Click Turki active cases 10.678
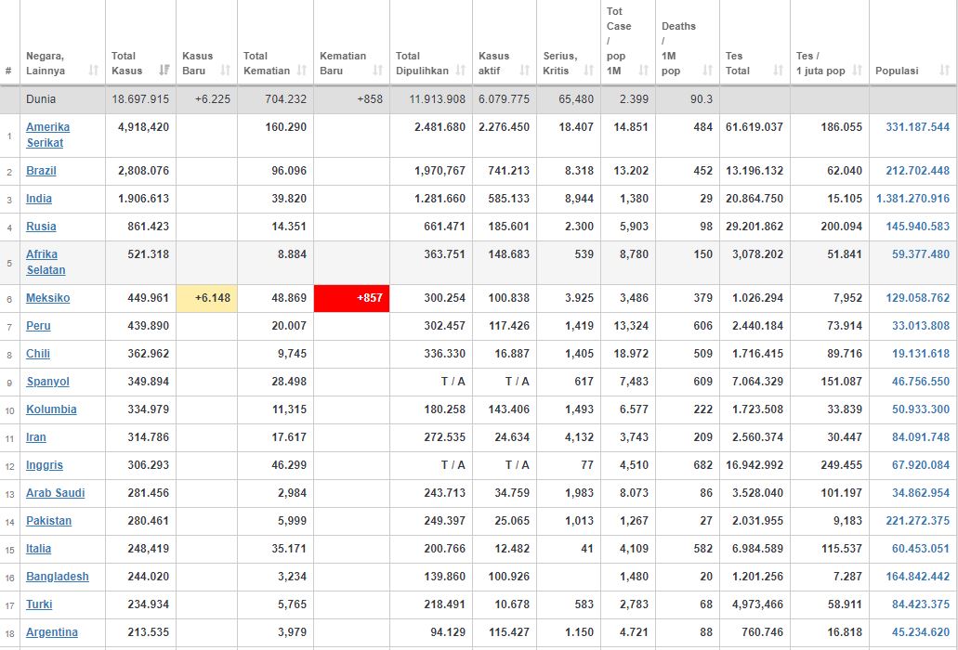This screenshot has width=958, height=650. point(512,604)
